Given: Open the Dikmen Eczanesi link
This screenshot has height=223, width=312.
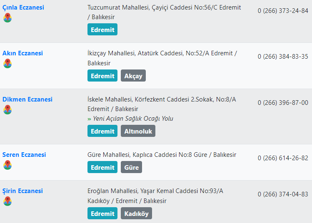Looking at the screenshot, I should pos(27,99).
